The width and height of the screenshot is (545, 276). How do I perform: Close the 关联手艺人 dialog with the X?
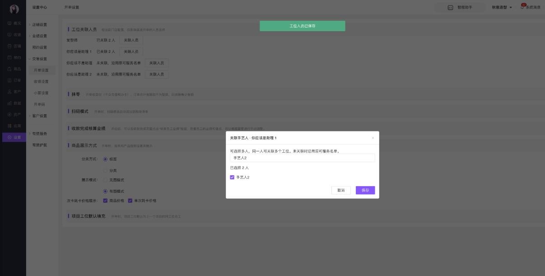point(373,138)
